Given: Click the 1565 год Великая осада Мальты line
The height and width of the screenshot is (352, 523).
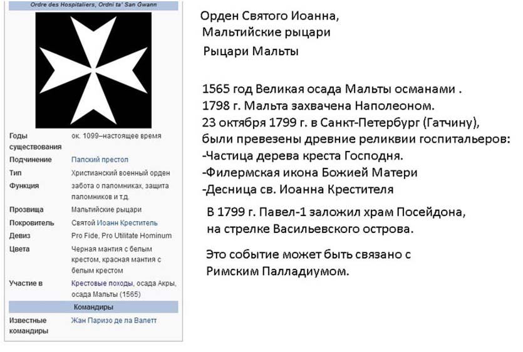Looking at the screenshot, I should [x=331, y=90].
